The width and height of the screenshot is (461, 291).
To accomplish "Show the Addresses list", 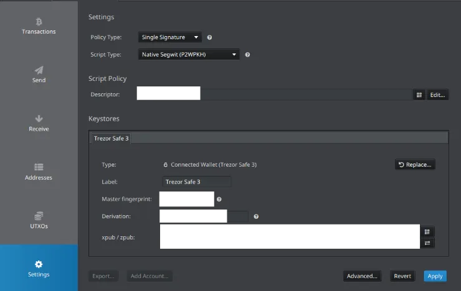I will 39,172.
